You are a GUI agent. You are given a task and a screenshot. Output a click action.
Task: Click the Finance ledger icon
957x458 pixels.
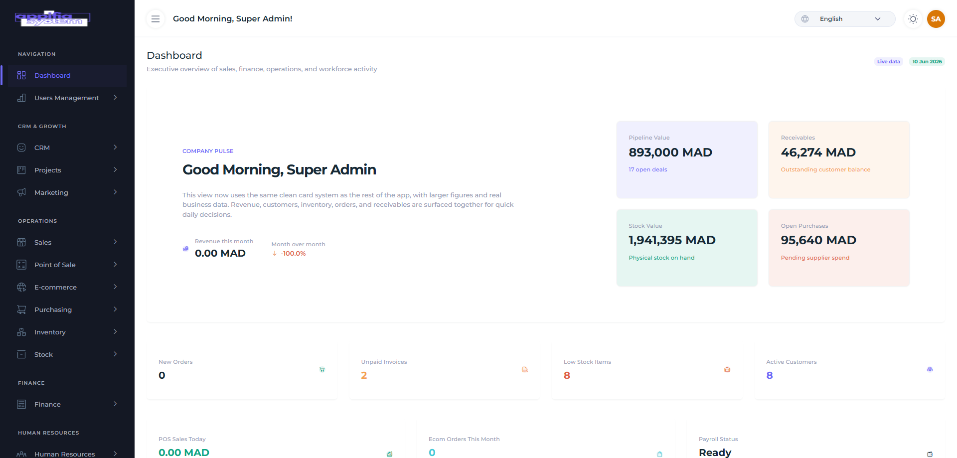coord(21,404)
